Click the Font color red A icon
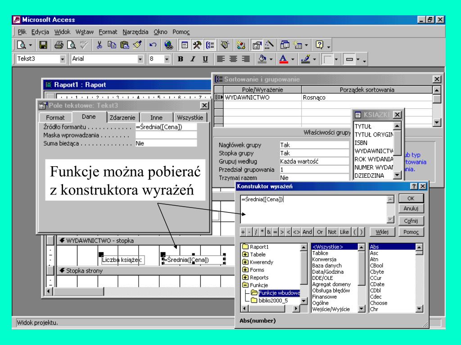 (x=284, y=59)
